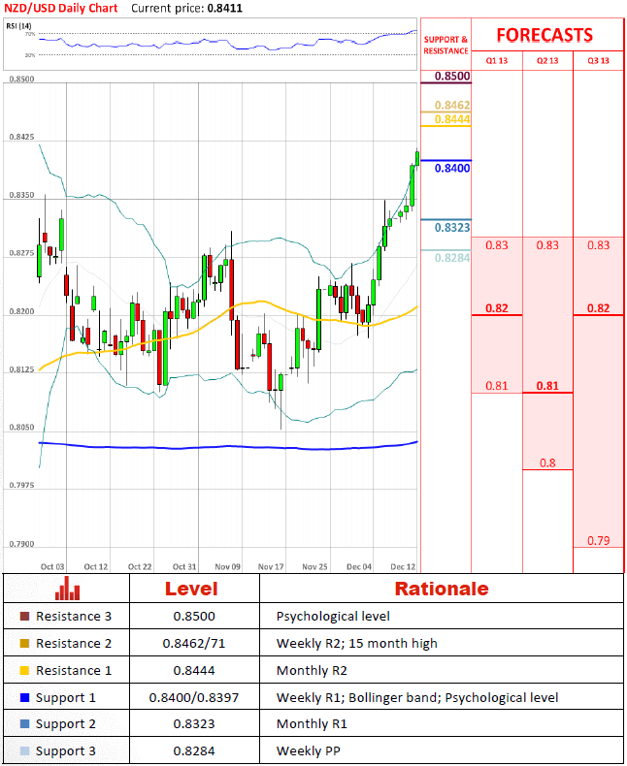The height and width of the screenshot is (766, 627).
Task: Click the NZD/USD Daily Chart title
Action: coord(62,8)
